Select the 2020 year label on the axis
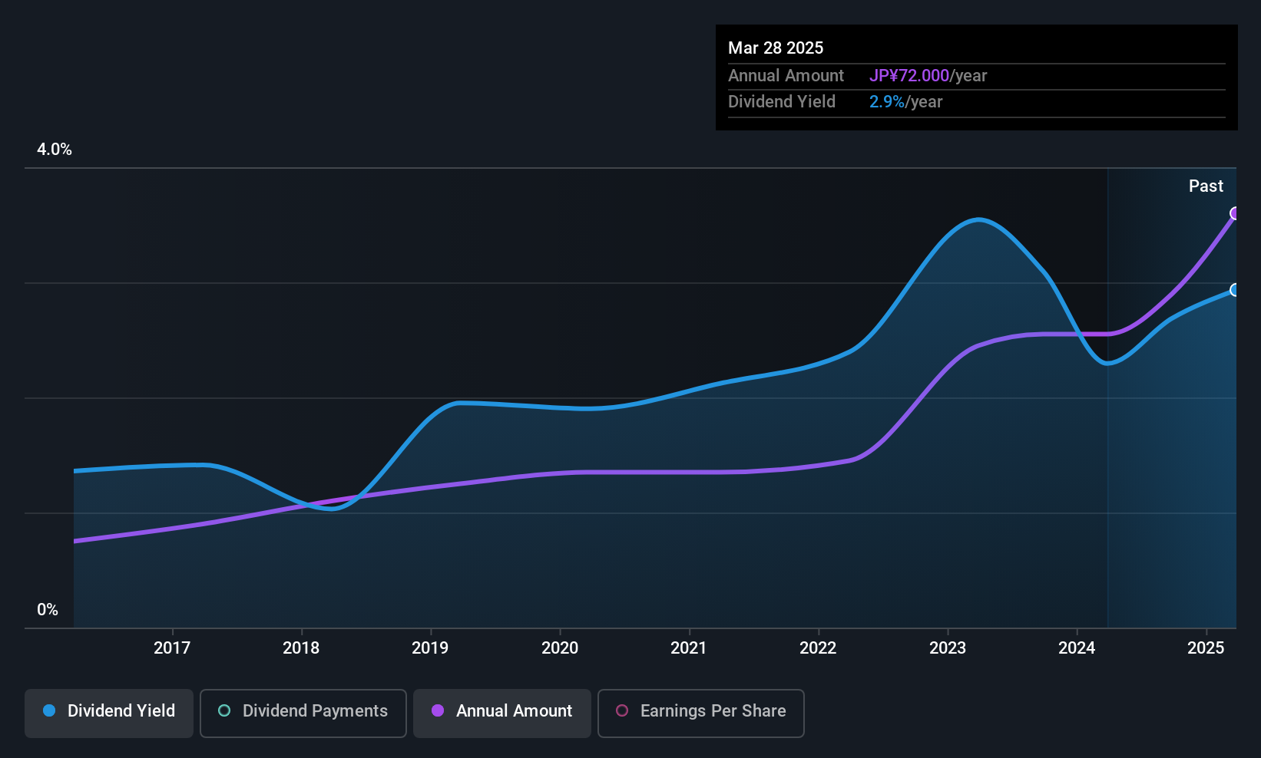Screen dimensions: 1261x758 tap(560, 648)
